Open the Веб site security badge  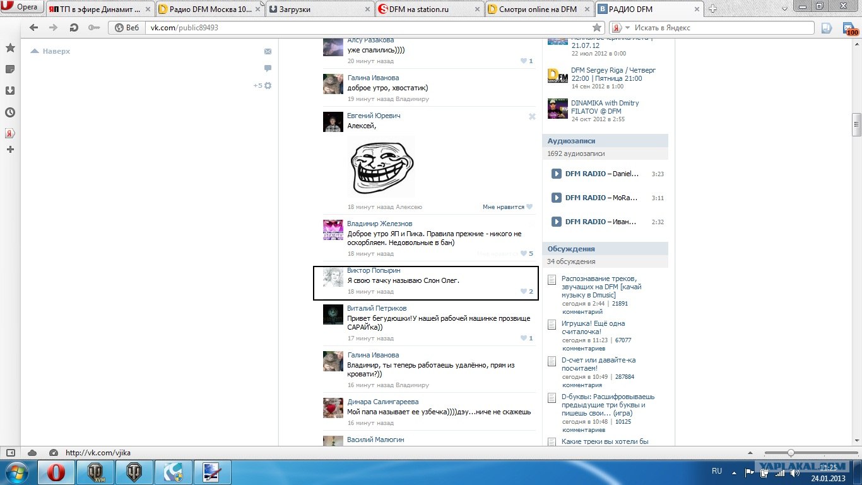click(126, 28)
